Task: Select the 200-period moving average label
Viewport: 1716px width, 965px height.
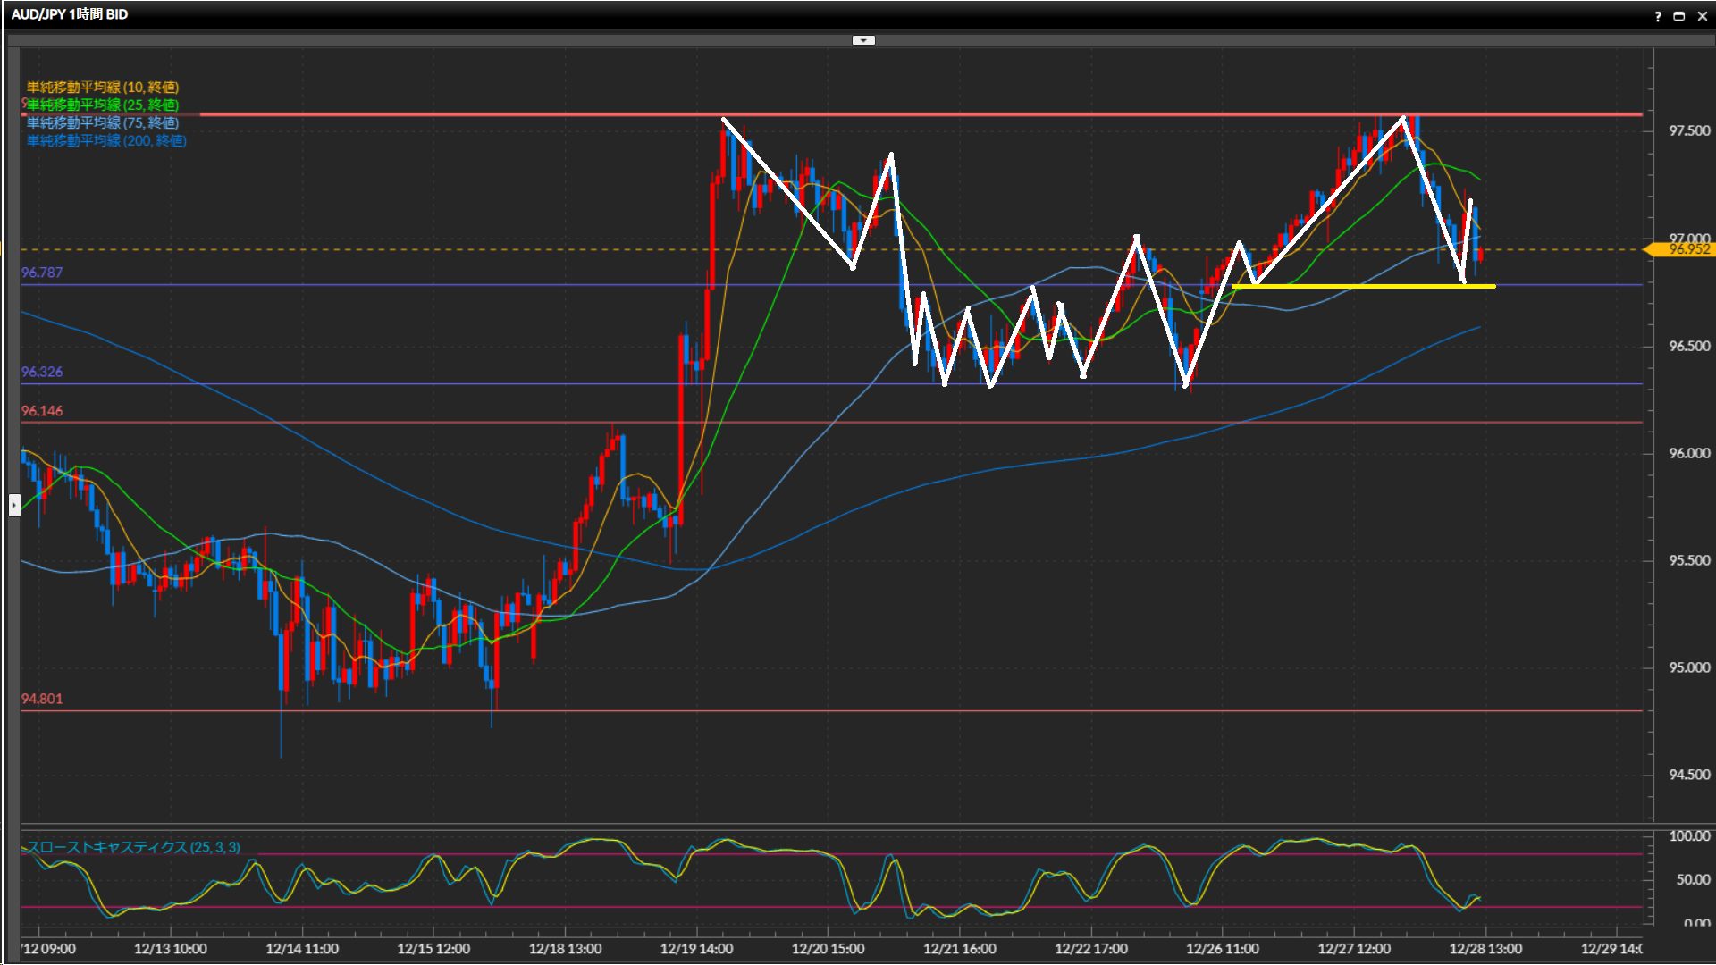Action: [x=106, y=140]
